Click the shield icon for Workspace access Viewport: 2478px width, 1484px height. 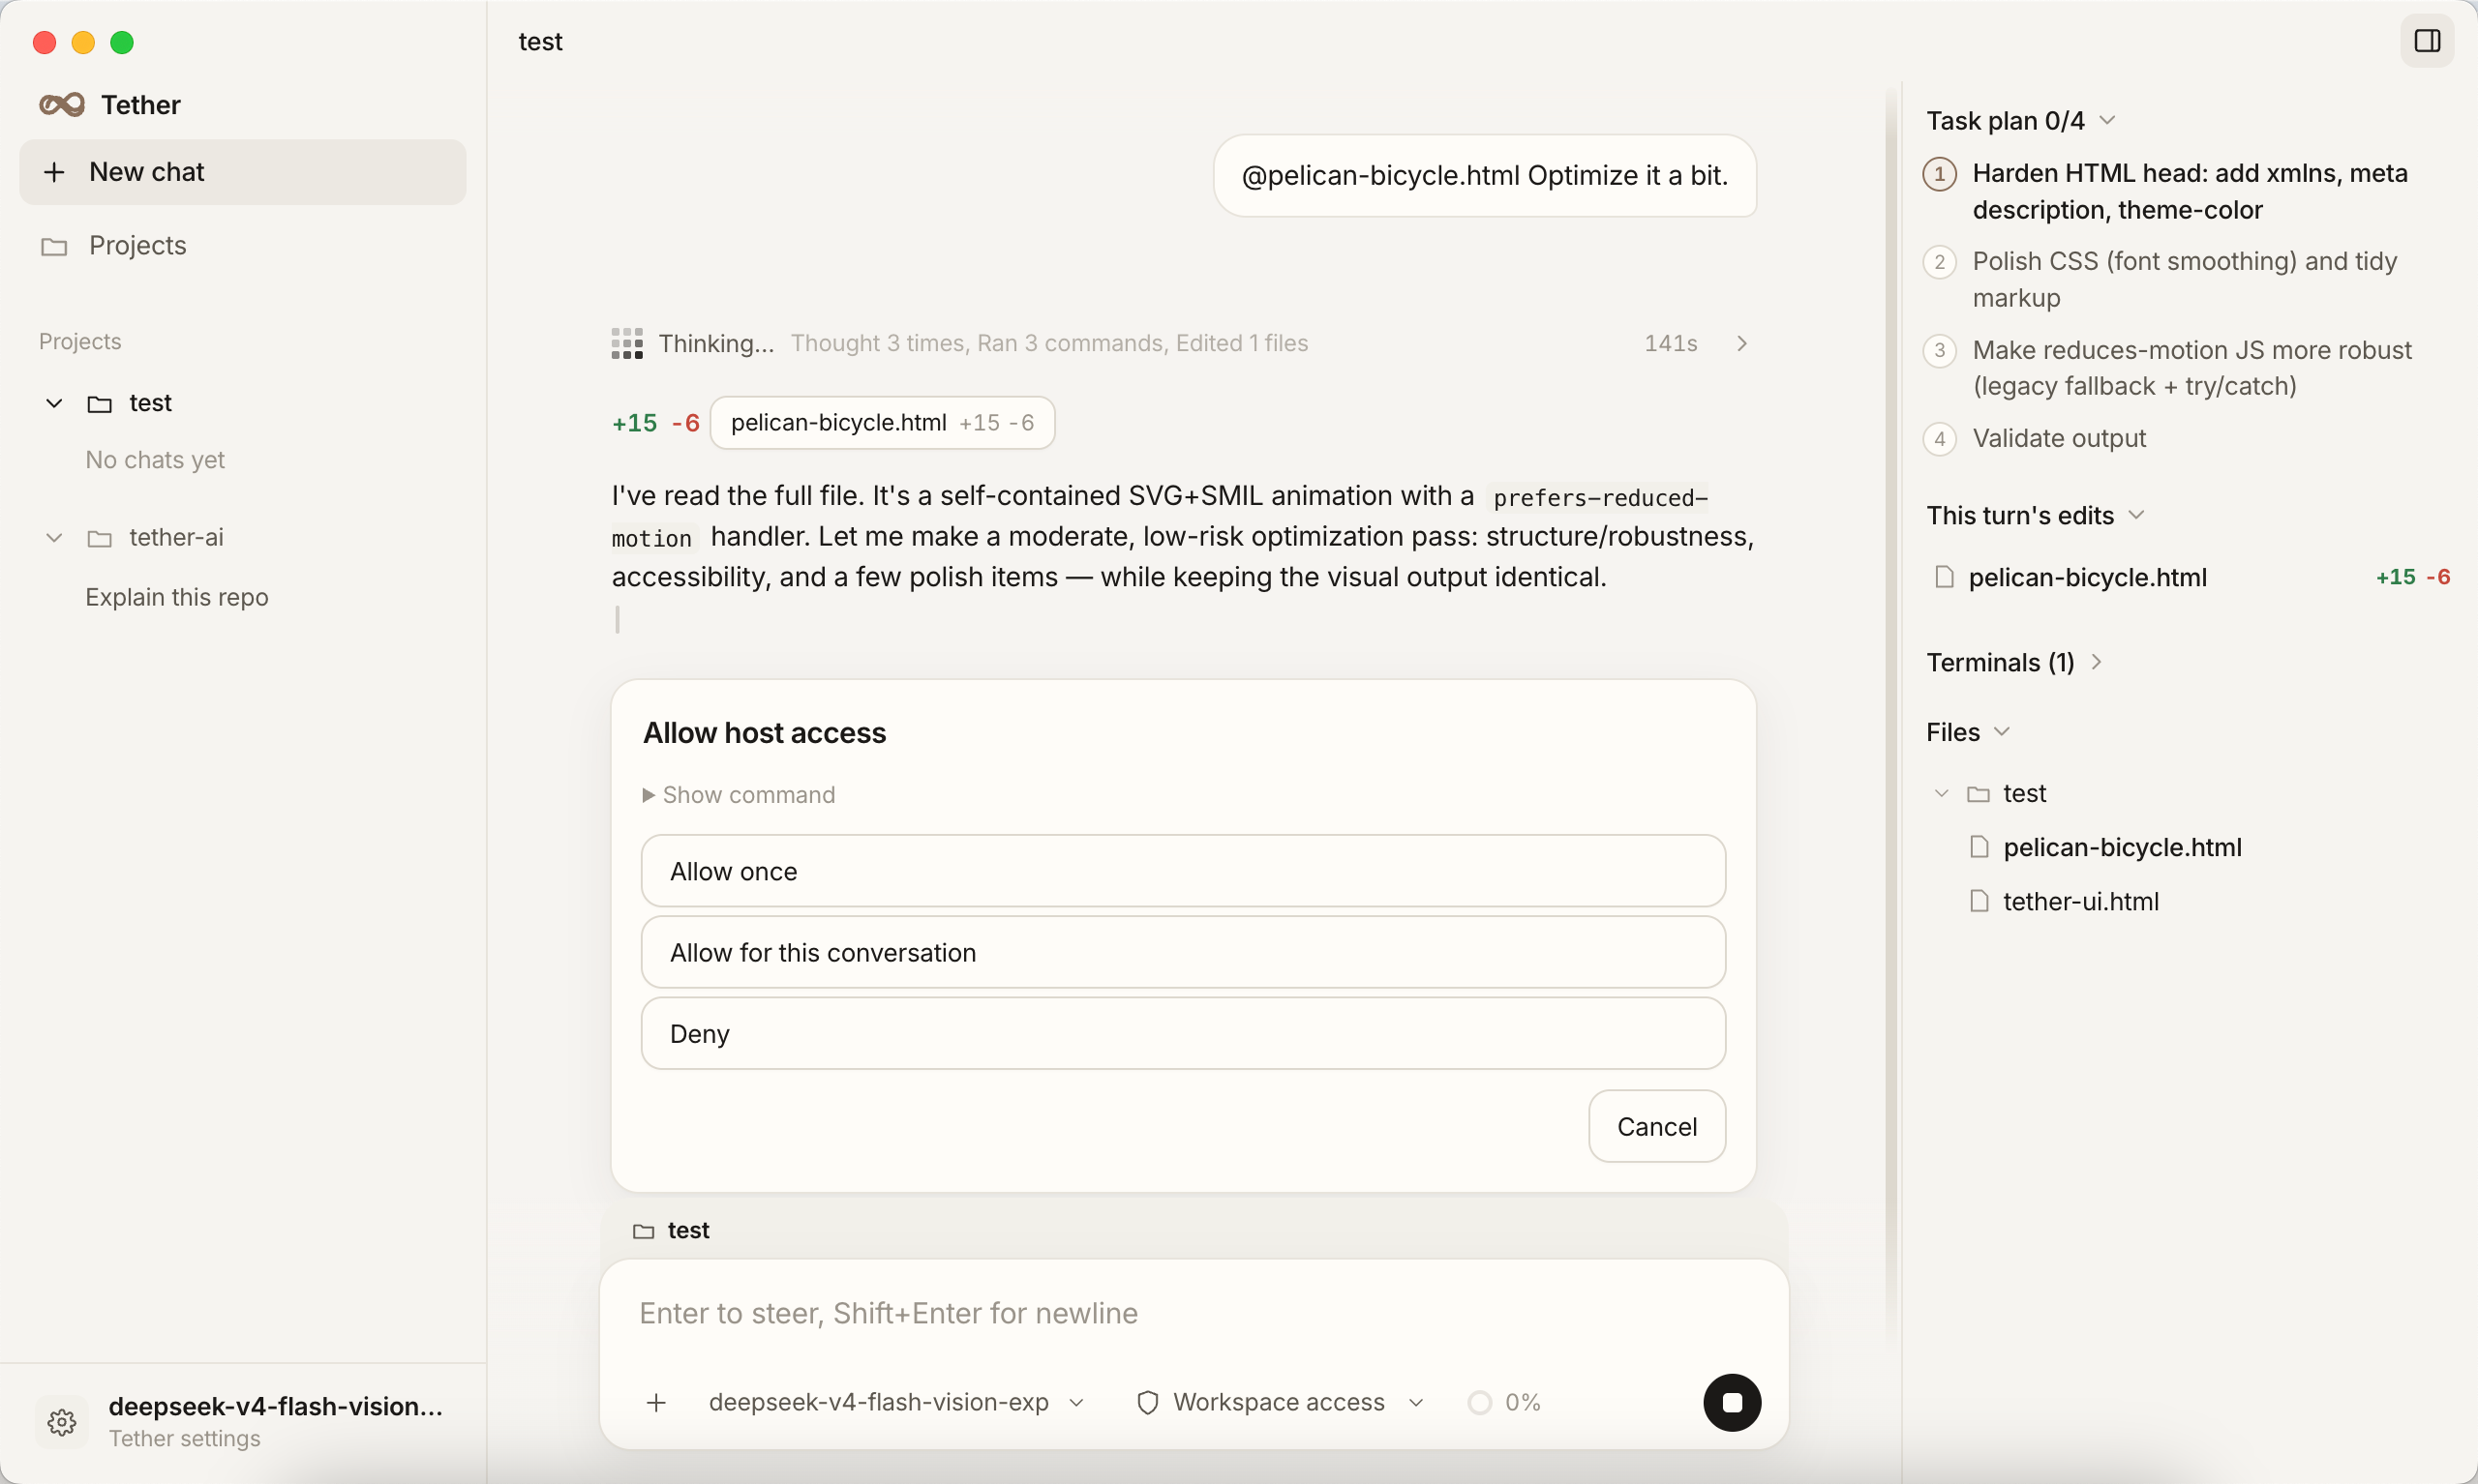click(1147, 1402)
